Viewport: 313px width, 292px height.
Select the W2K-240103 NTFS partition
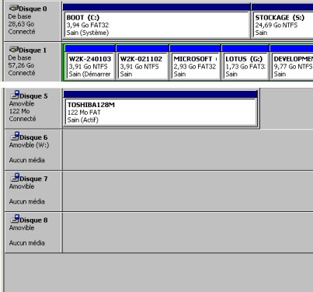pyautogui.click(x=90, y=66)
